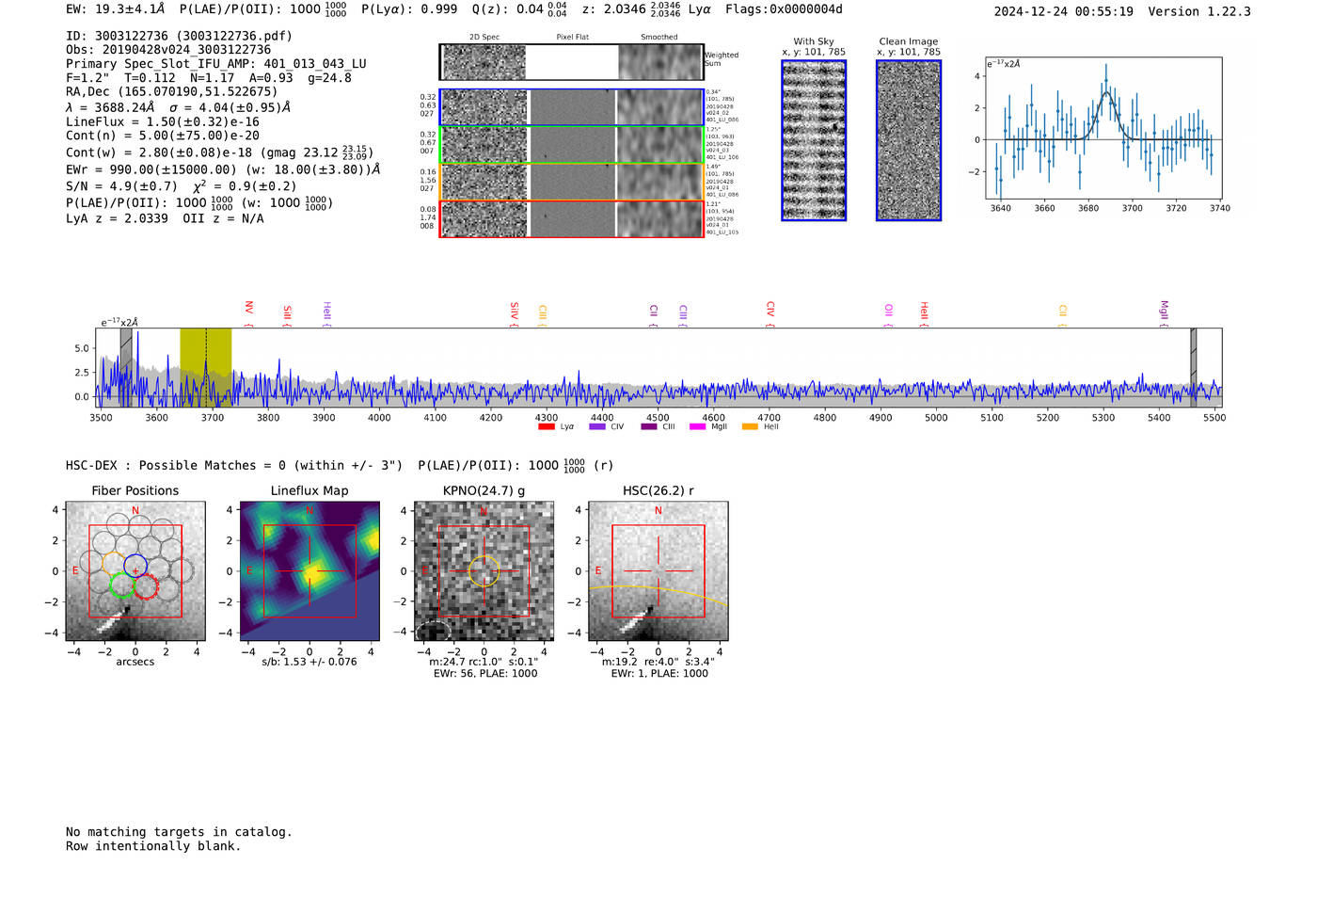Click the green fiber circle in Fiber Positions
Screen dimensions: 1317x897
pos(122,585)
